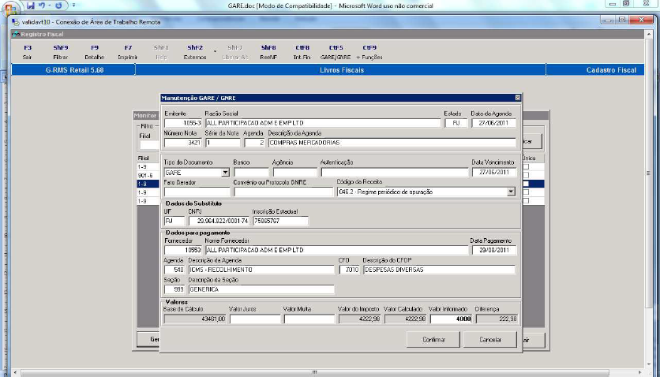Toggle the first checkbox in Única column
Screen dimensions: 660x384
526,166
